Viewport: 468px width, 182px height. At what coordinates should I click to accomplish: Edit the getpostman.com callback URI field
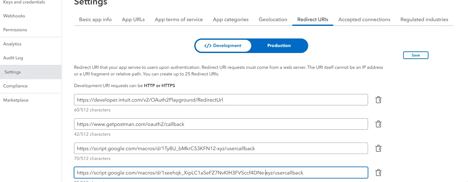coord(221,124)
